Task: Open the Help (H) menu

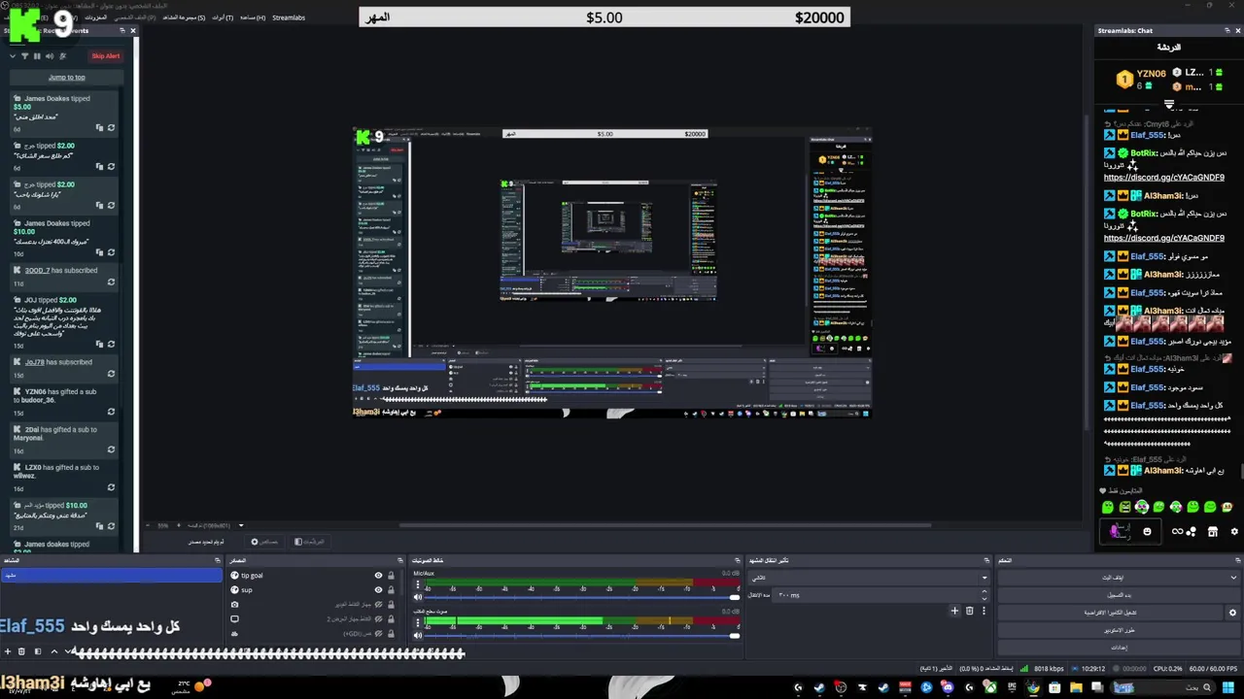Action: [x=253, y=17]
